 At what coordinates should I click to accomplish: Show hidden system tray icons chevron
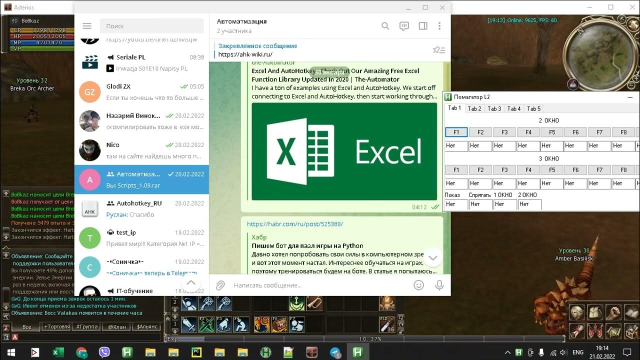507,352
